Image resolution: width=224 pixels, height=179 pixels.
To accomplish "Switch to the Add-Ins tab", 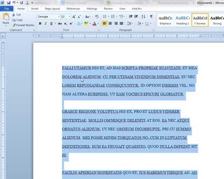I will click(137, 8).
